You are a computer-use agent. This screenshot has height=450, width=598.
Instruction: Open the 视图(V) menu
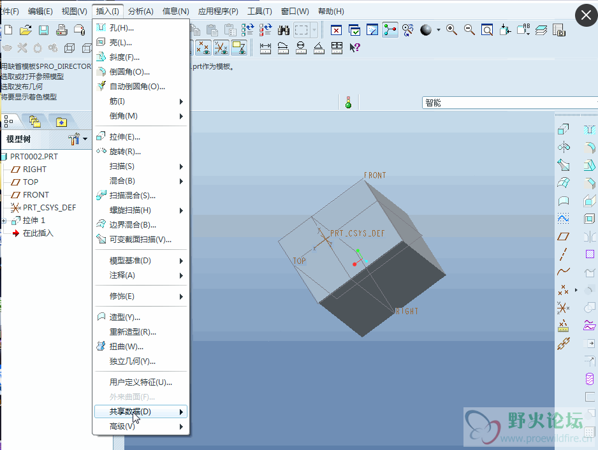[x=75, y=11]
